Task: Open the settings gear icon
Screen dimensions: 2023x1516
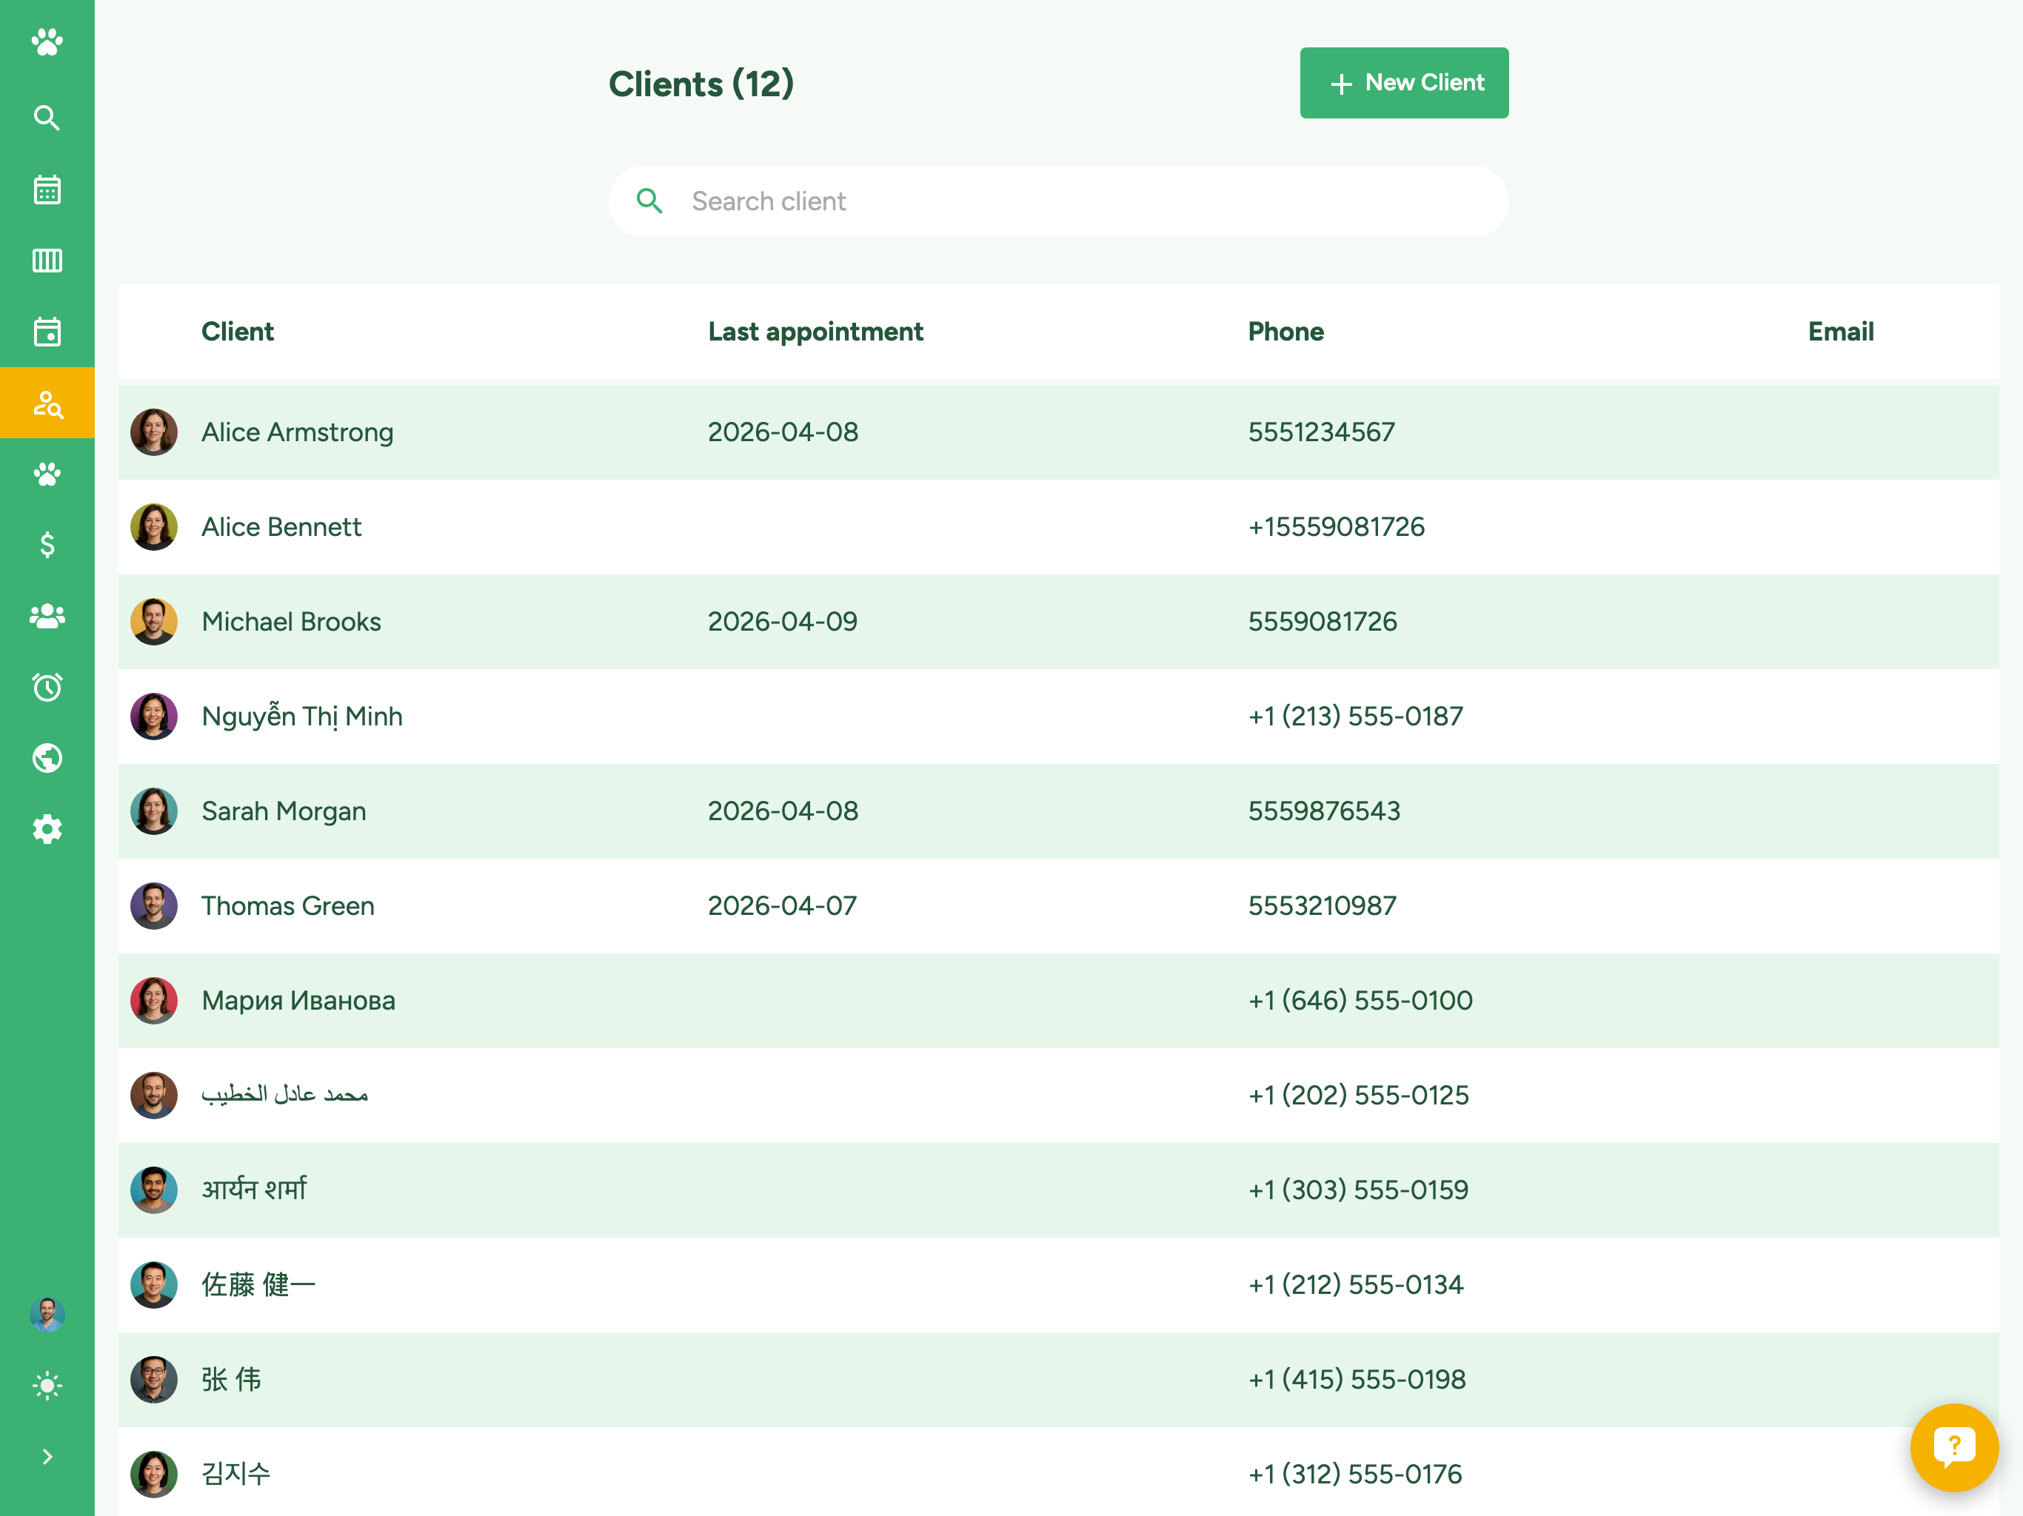Action: click(x=47, y=829)
